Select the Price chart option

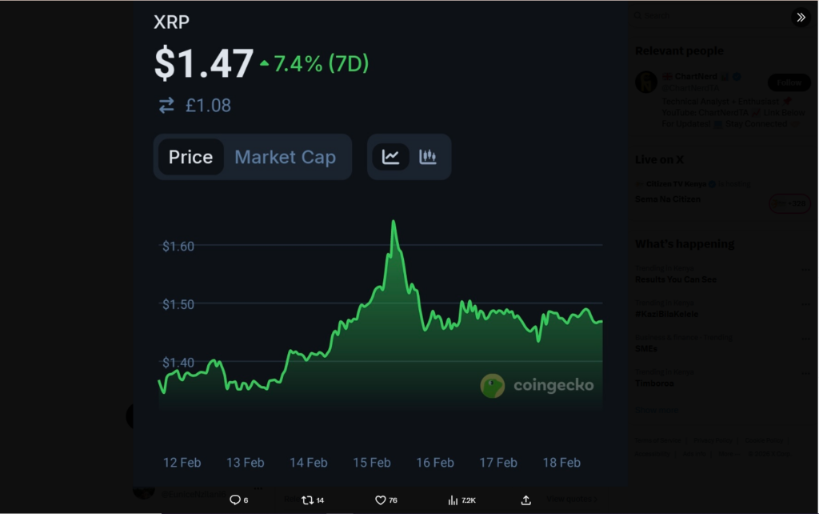point(190,157)
